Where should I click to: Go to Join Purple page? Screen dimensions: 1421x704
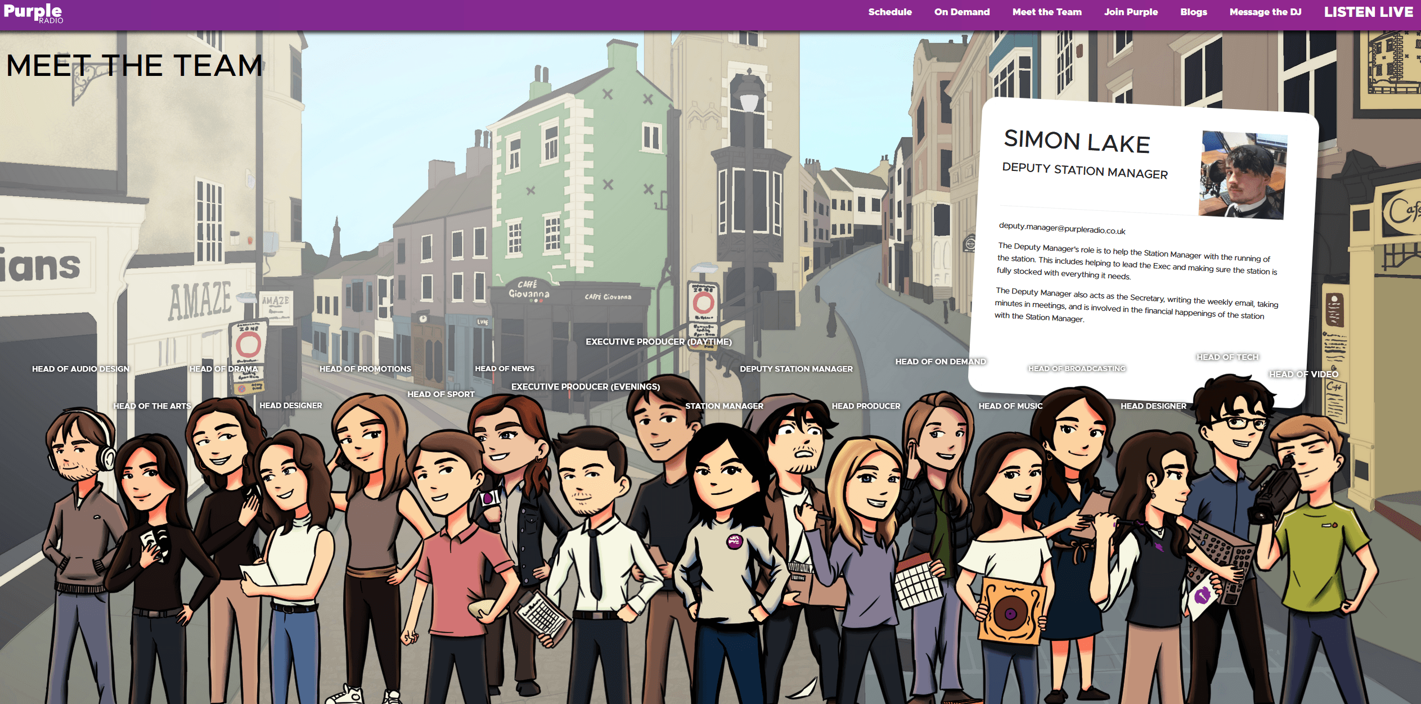coord(1131,12)
